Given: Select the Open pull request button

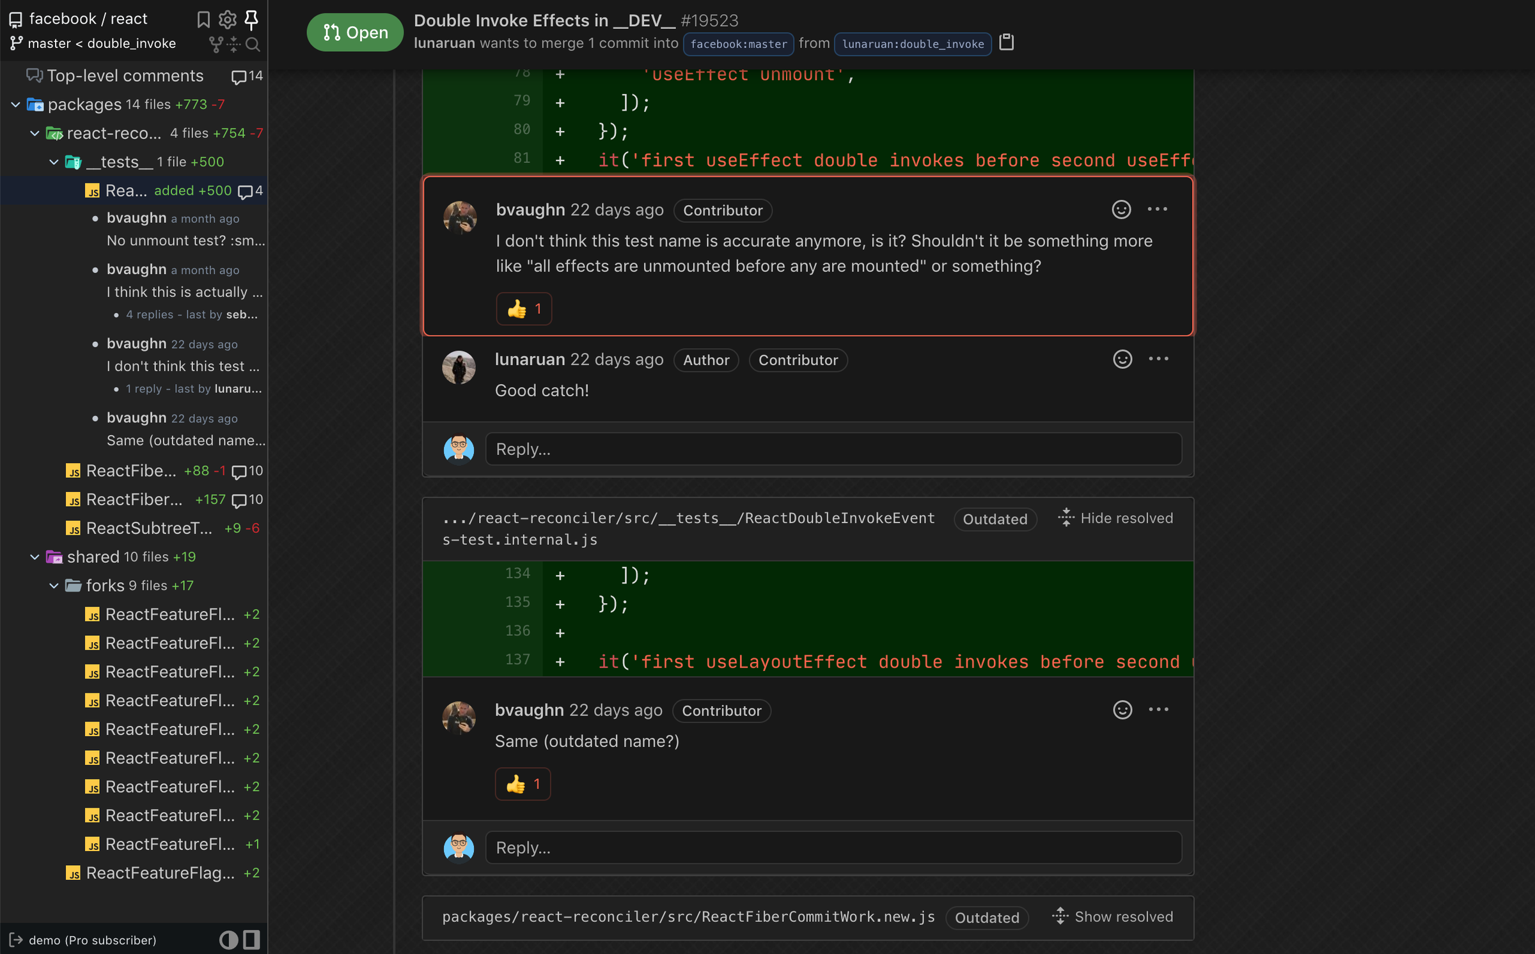Looking at the screenshot, I should [x=354, y=33].
